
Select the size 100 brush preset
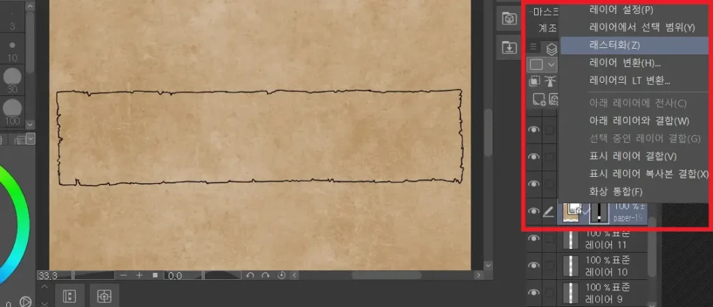pyautogui.click(x=13, y=109)
